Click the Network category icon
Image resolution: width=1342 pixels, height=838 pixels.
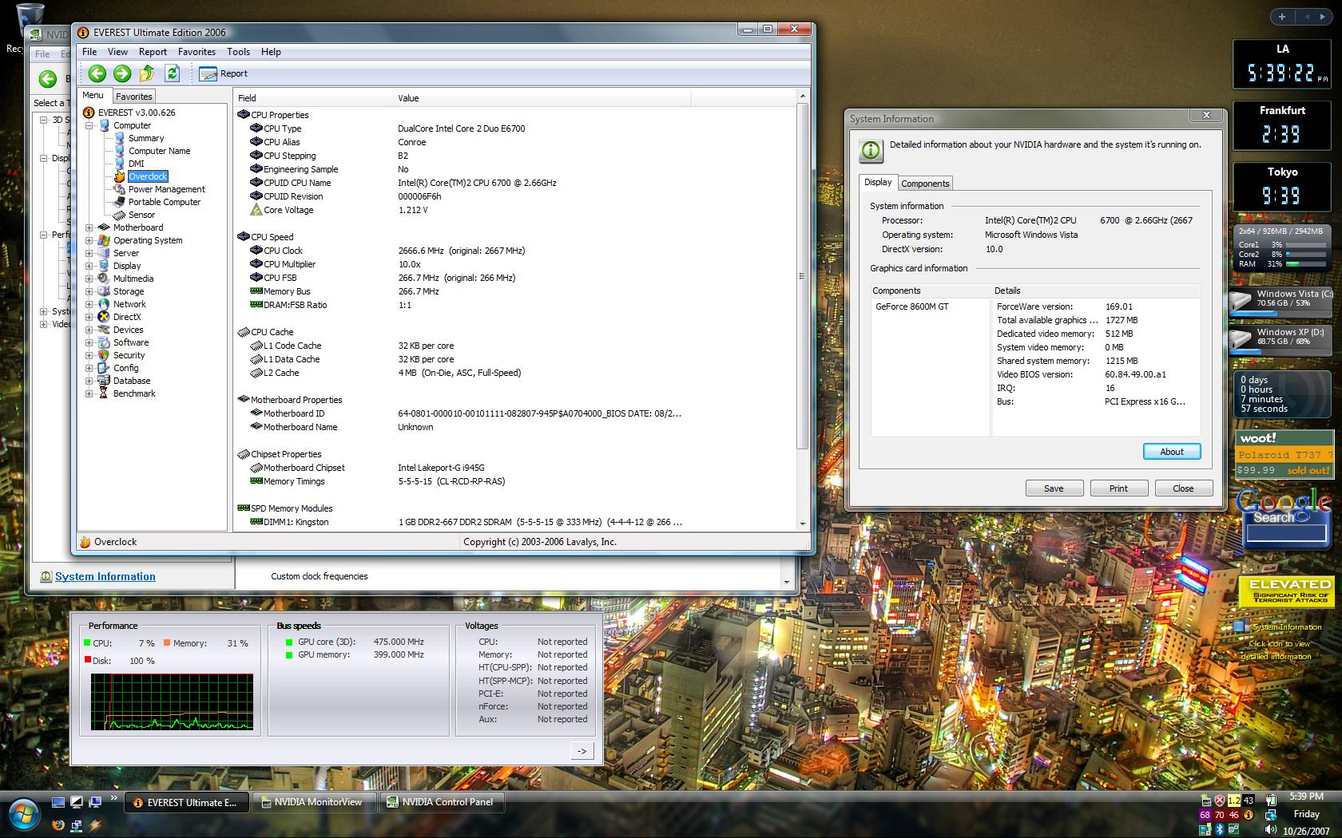(104, 304)
